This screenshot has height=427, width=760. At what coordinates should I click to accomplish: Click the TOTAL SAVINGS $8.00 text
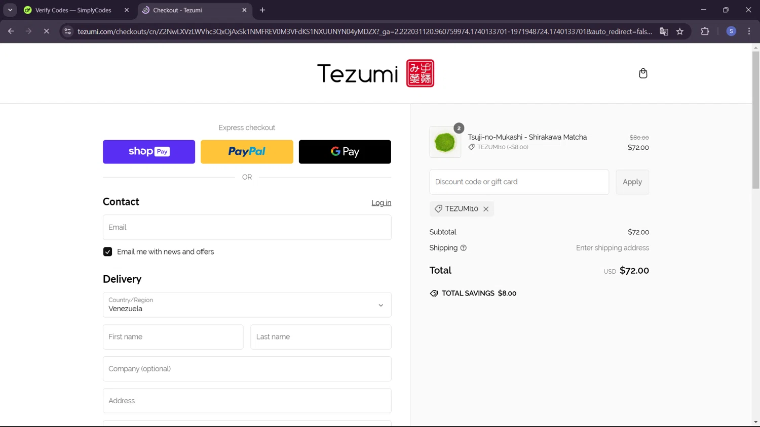coord(479,293)
